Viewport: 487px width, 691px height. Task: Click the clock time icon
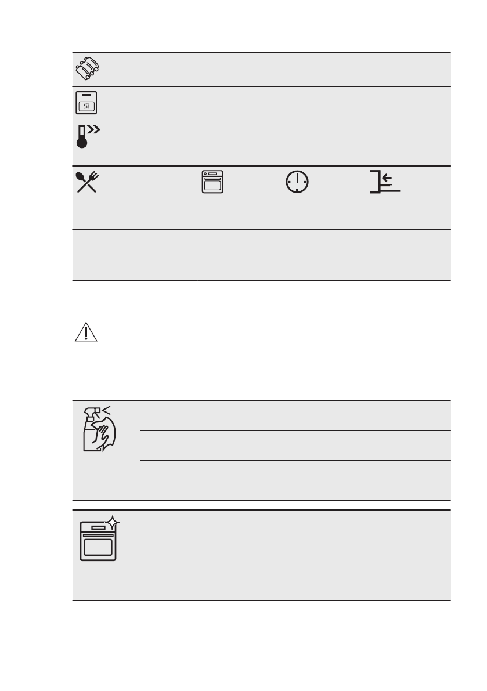(x=297, y=182)
